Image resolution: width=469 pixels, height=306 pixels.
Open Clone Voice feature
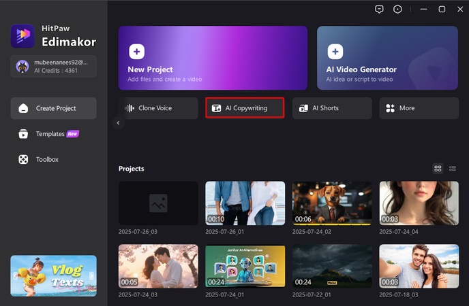pos(158,108)
